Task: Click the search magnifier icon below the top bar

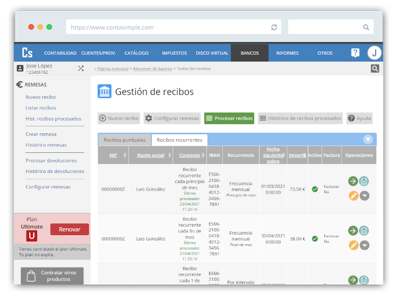Action: coord(375,68)
